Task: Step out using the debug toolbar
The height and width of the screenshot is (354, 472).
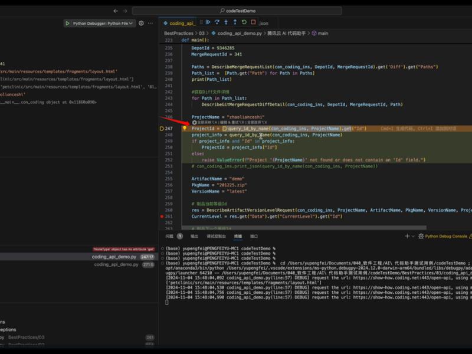Action: (x=235, y=22)
